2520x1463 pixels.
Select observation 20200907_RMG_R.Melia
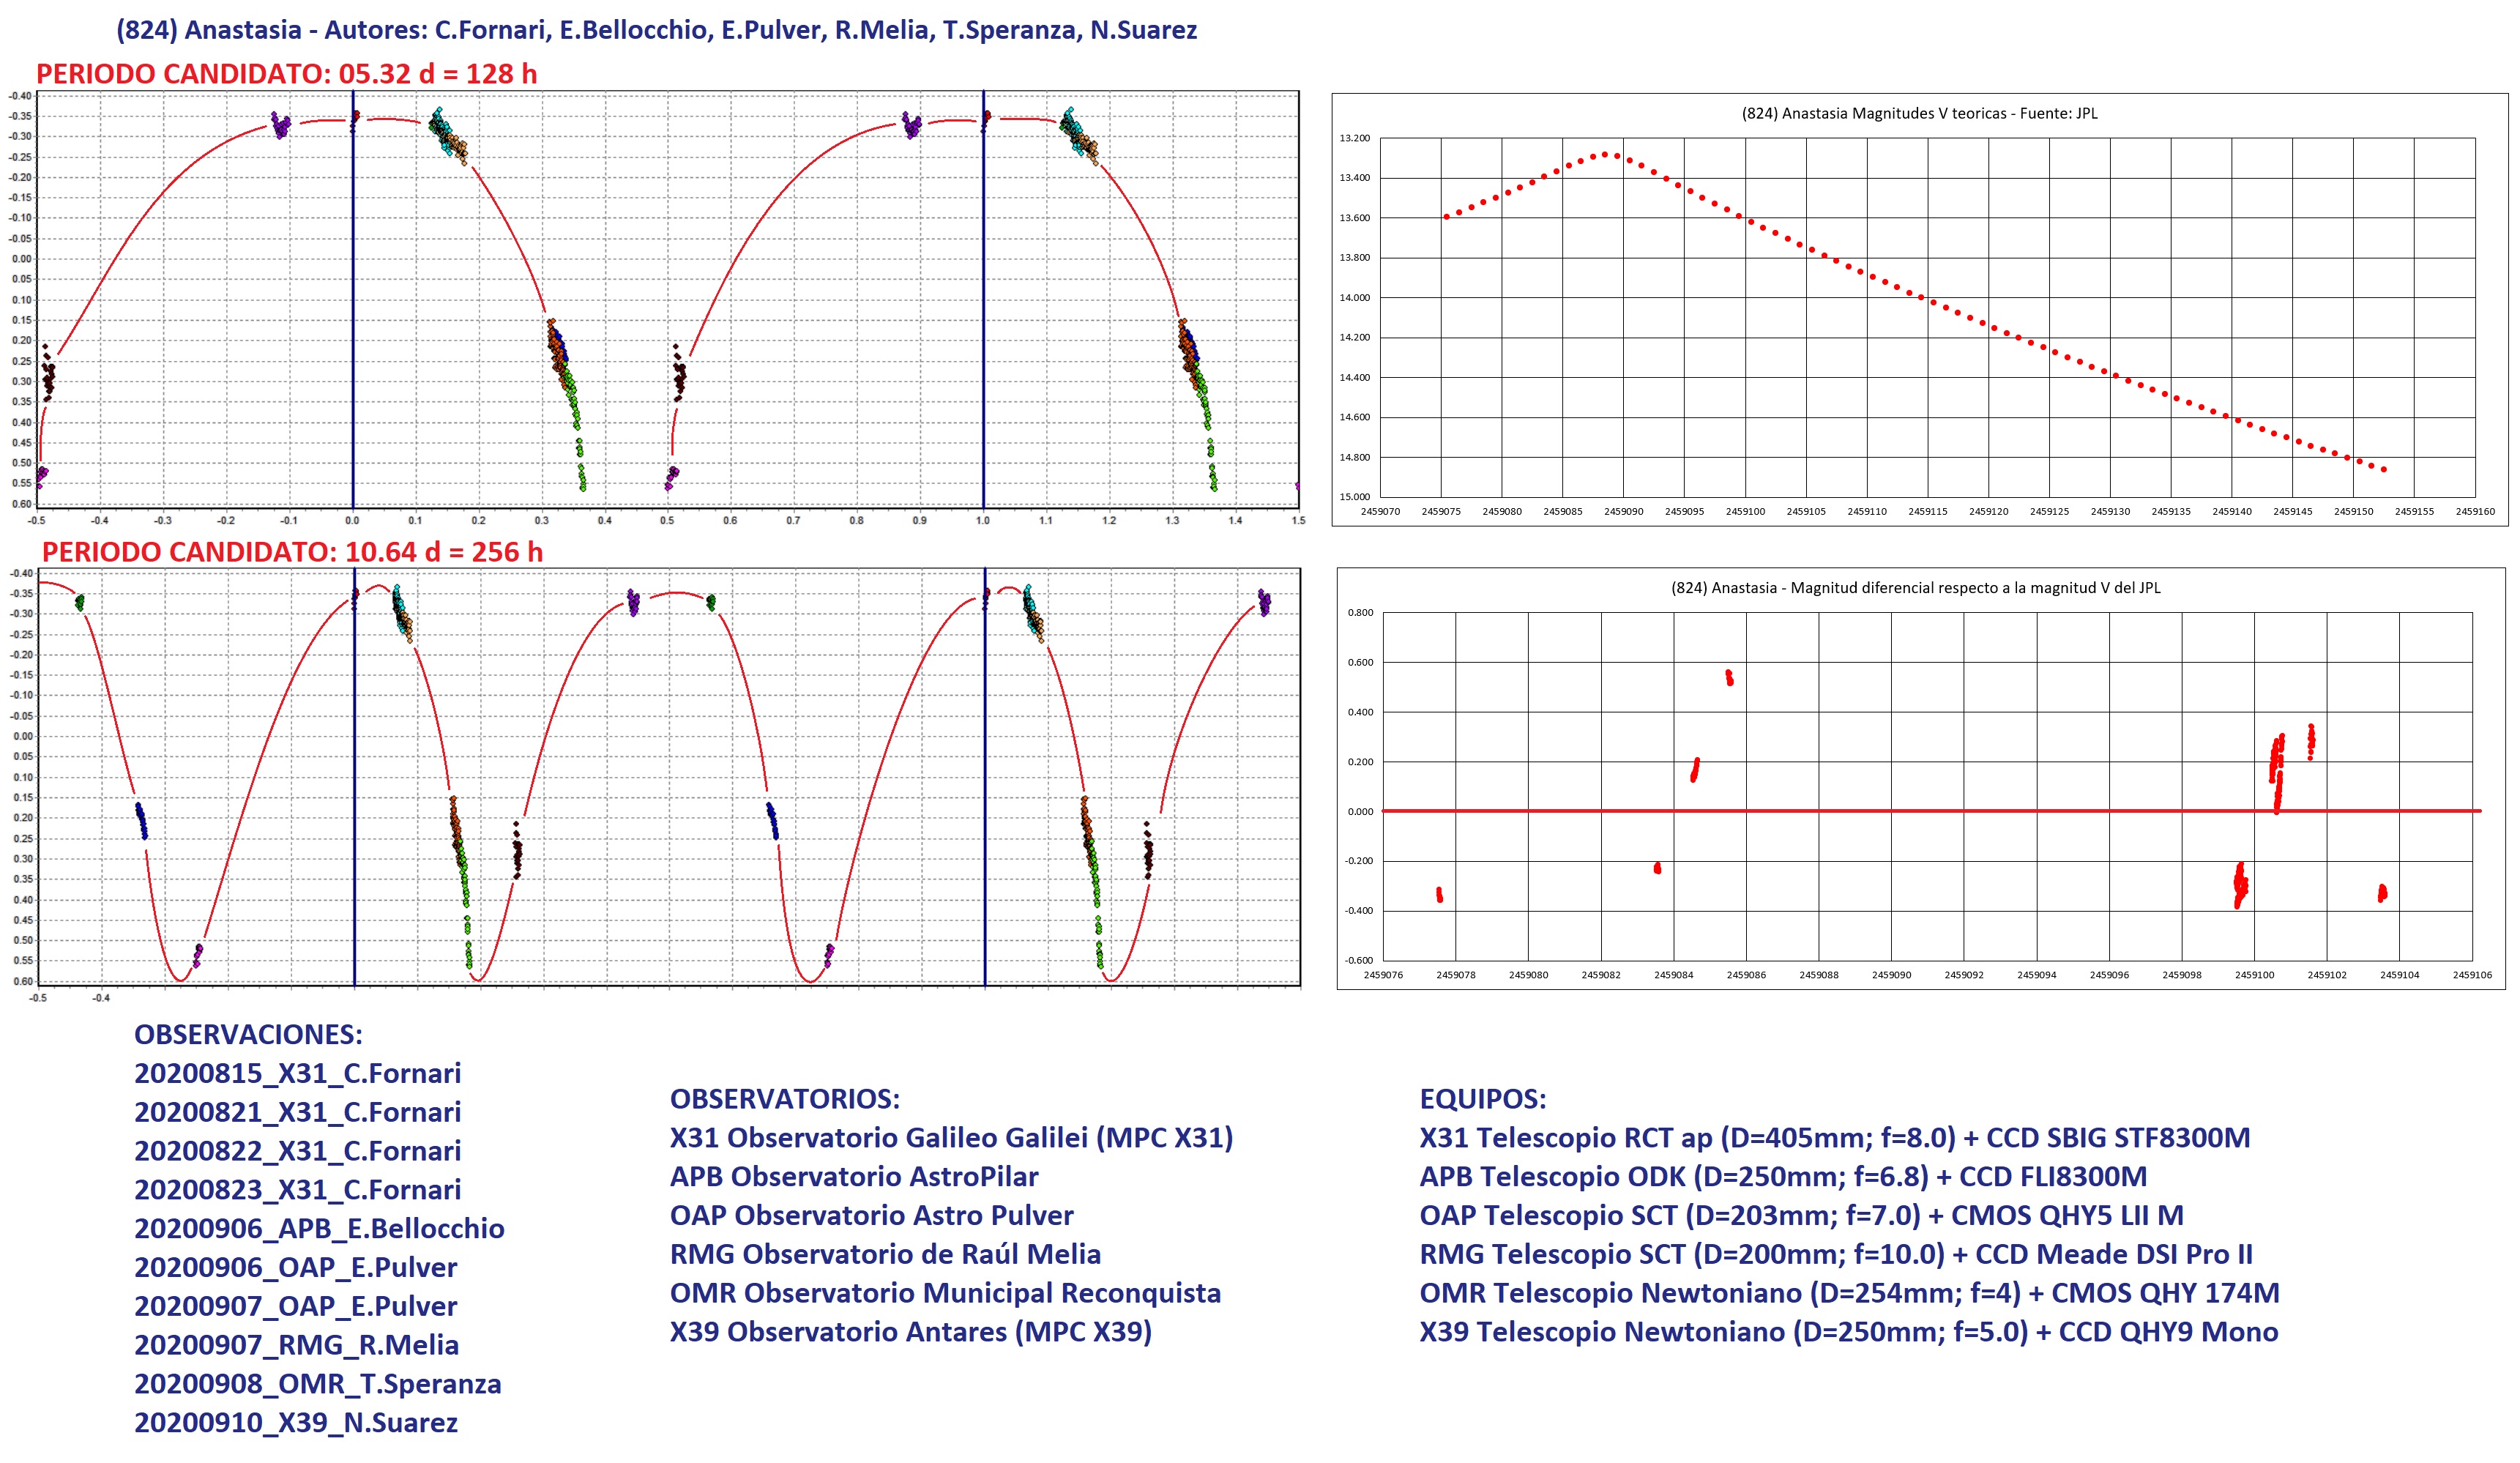click(x=296, y=1345)
